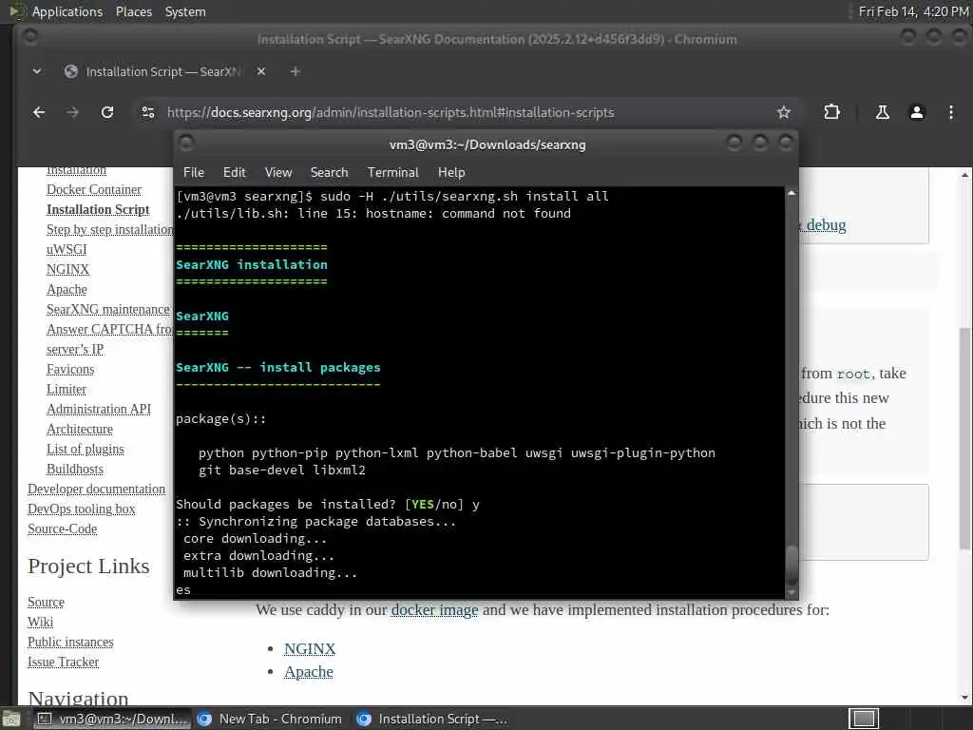Open site information icon beside the URL

coord(147,112)
